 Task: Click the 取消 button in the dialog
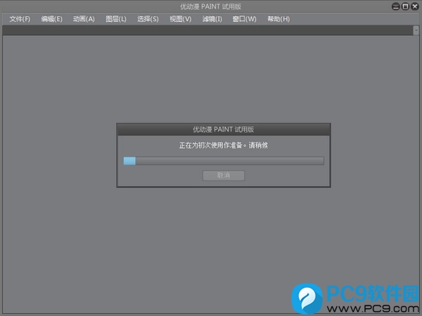(224, 176)
